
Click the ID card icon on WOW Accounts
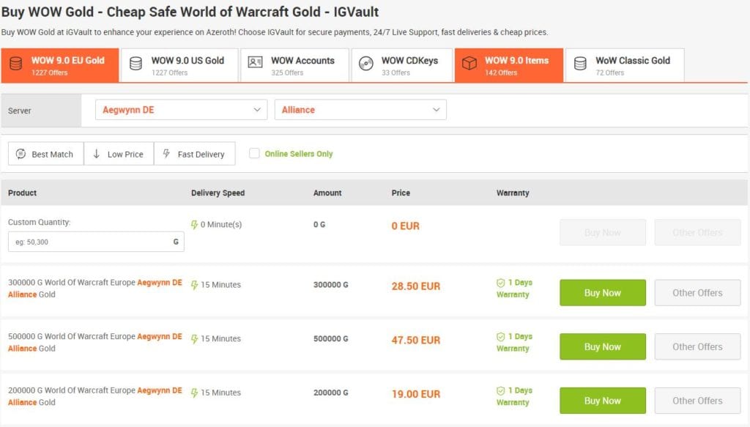pyautogui.click(x=256, y=63)
